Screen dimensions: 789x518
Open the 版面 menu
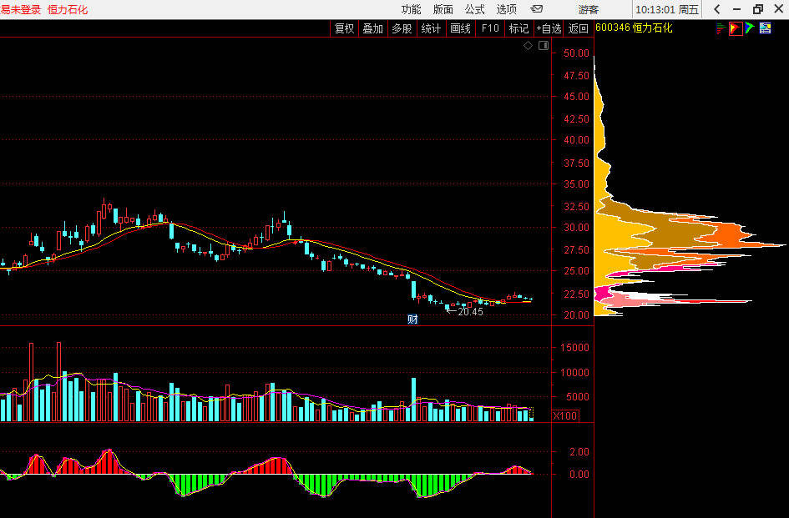click(443, 9)
